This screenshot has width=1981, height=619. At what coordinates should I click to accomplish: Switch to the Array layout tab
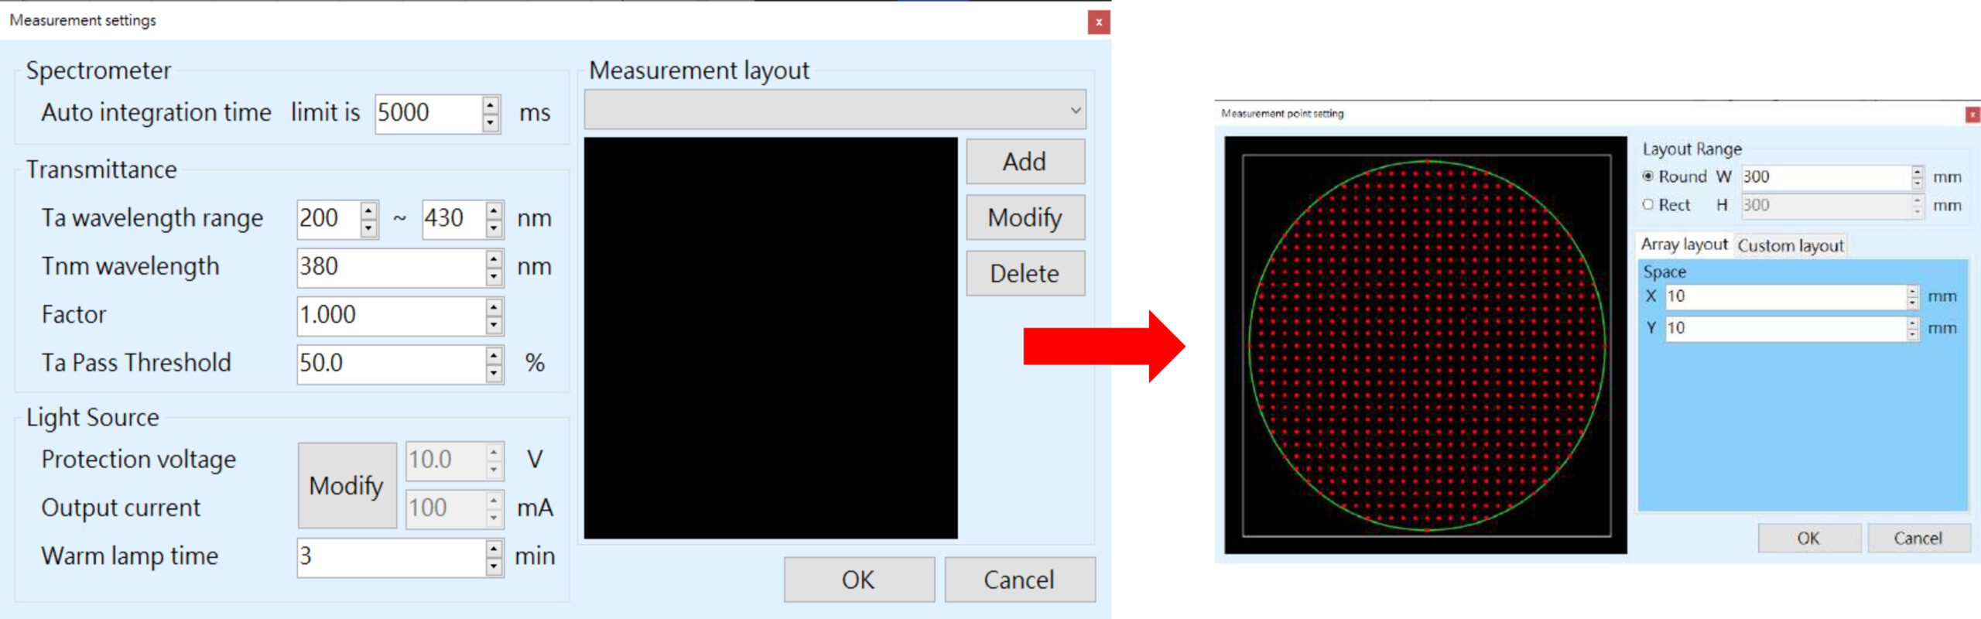(x=1684, y=245)
